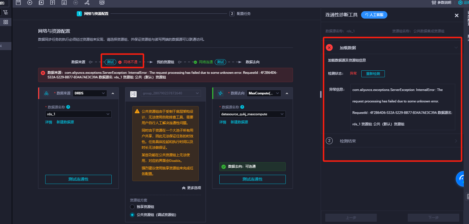Image resolution: width=469 pixels, height=224 pixels.
Task: Click the 人工客服 support button
Action: [374, 15]
